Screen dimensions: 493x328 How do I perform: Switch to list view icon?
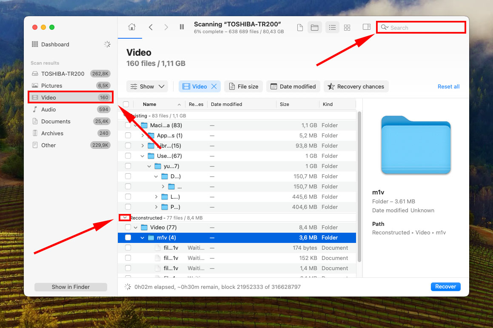tap(332, 28)
